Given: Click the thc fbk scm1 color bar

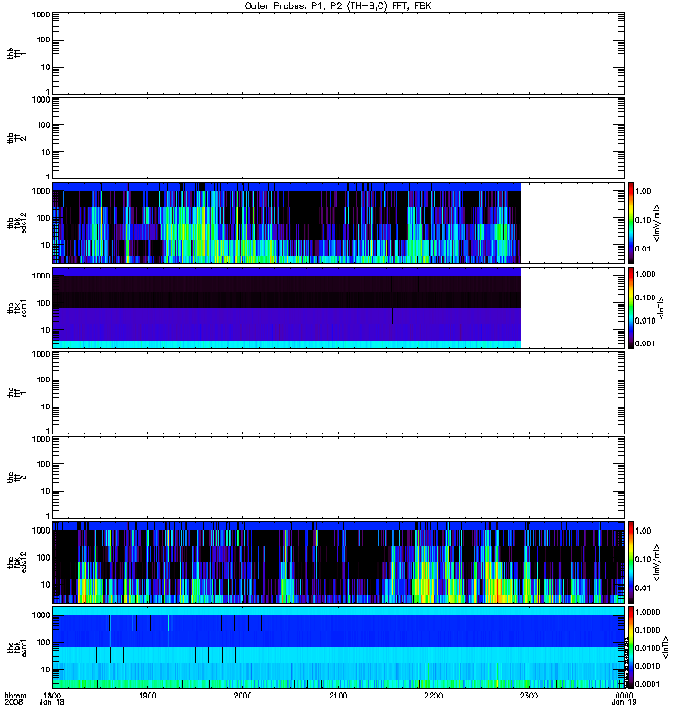Looking at the screenshot, I should tap(631, 647).
